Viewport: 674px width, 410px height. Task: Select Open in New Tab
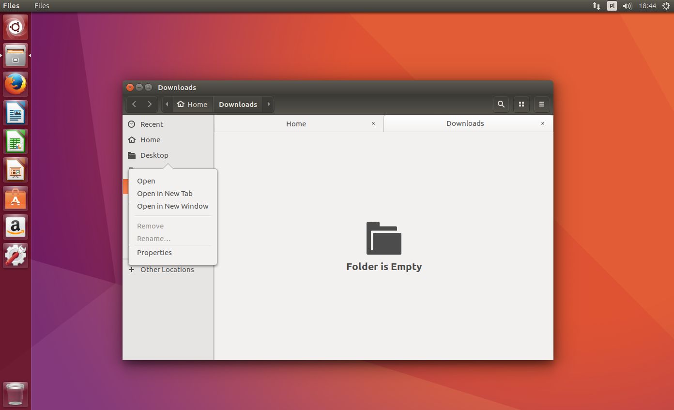tap(165, 194)
